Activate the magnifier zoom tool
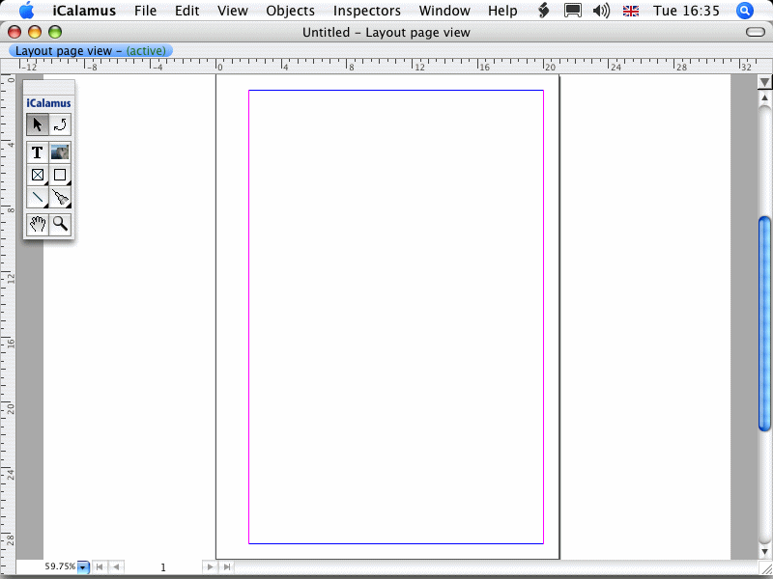The width and height of the screenshot is (773, 579). pos(60,224)
